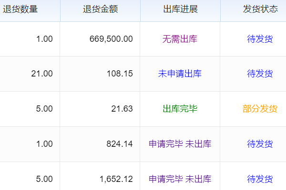Click the 发货状态 column header
Screen dimensions: 286x190
click(x=260, y=9)
